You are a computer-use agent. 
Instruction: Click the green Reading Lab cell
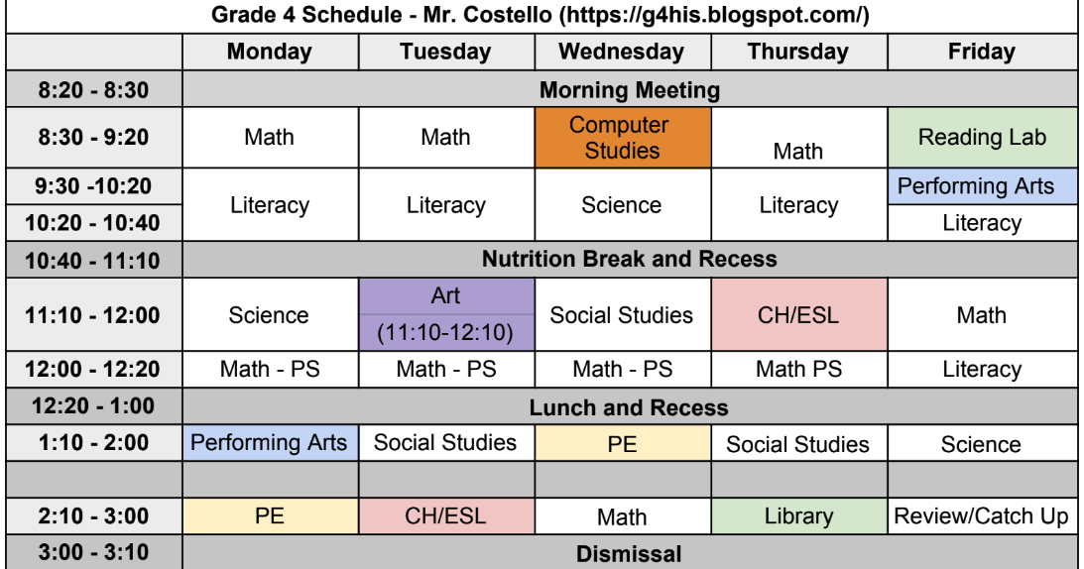[x=983, y=138]
